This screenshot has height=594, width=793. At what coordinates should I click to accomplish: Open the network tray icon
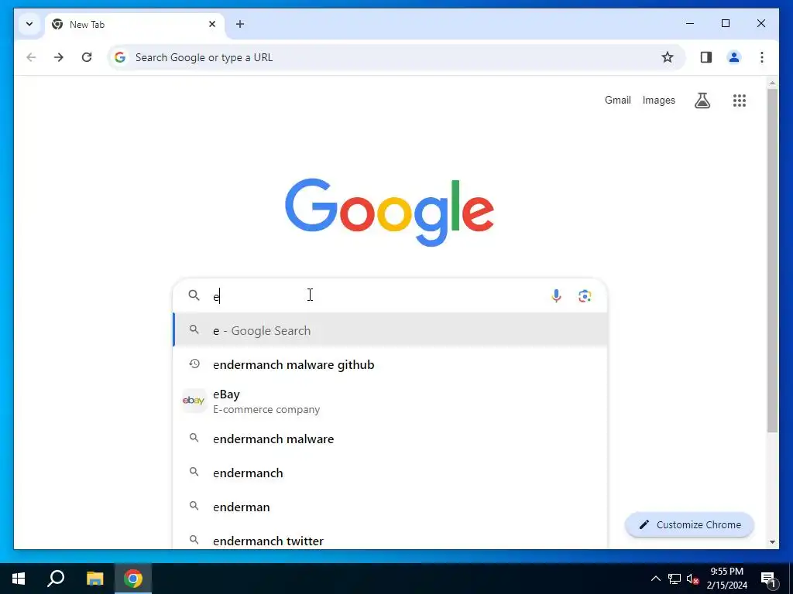(675, 579)
